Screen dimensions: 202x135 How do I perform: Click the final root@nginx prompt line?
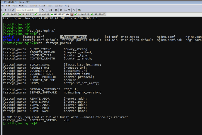(20, 123)
